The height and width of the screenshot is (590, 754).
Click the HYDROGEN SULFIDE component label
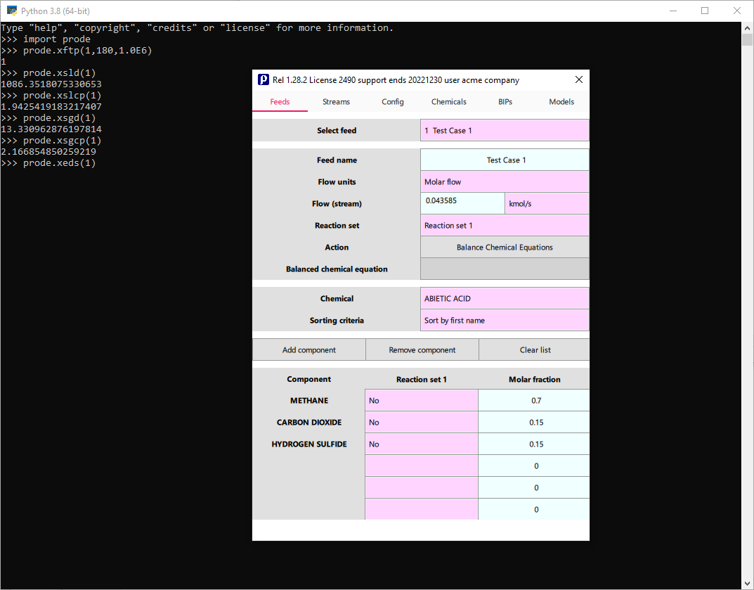(x=309, y=444)
